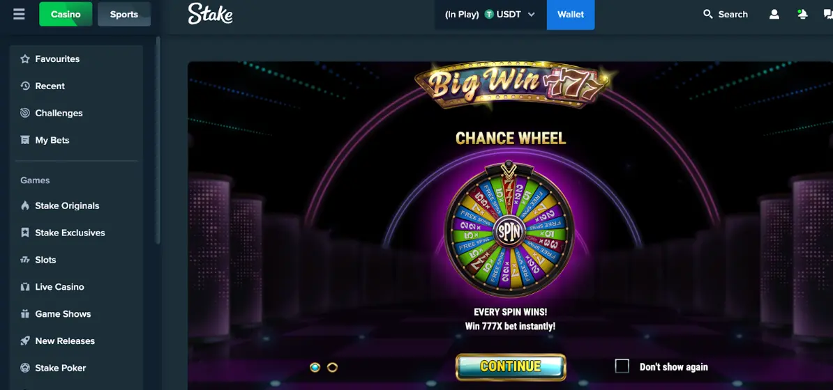
Task: Open the hamburger menu icon
Action: point(19,15)
